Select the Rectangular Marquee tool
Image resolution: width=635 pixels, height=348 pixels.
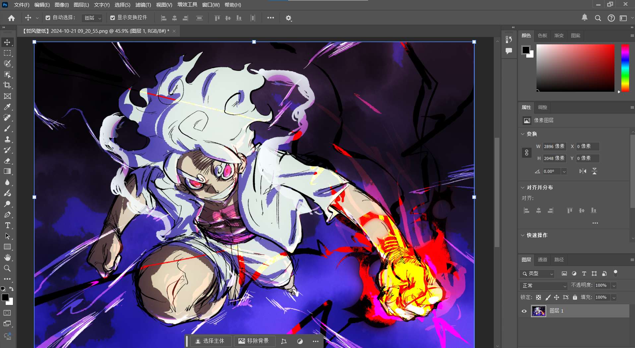[x=7, y=53]
